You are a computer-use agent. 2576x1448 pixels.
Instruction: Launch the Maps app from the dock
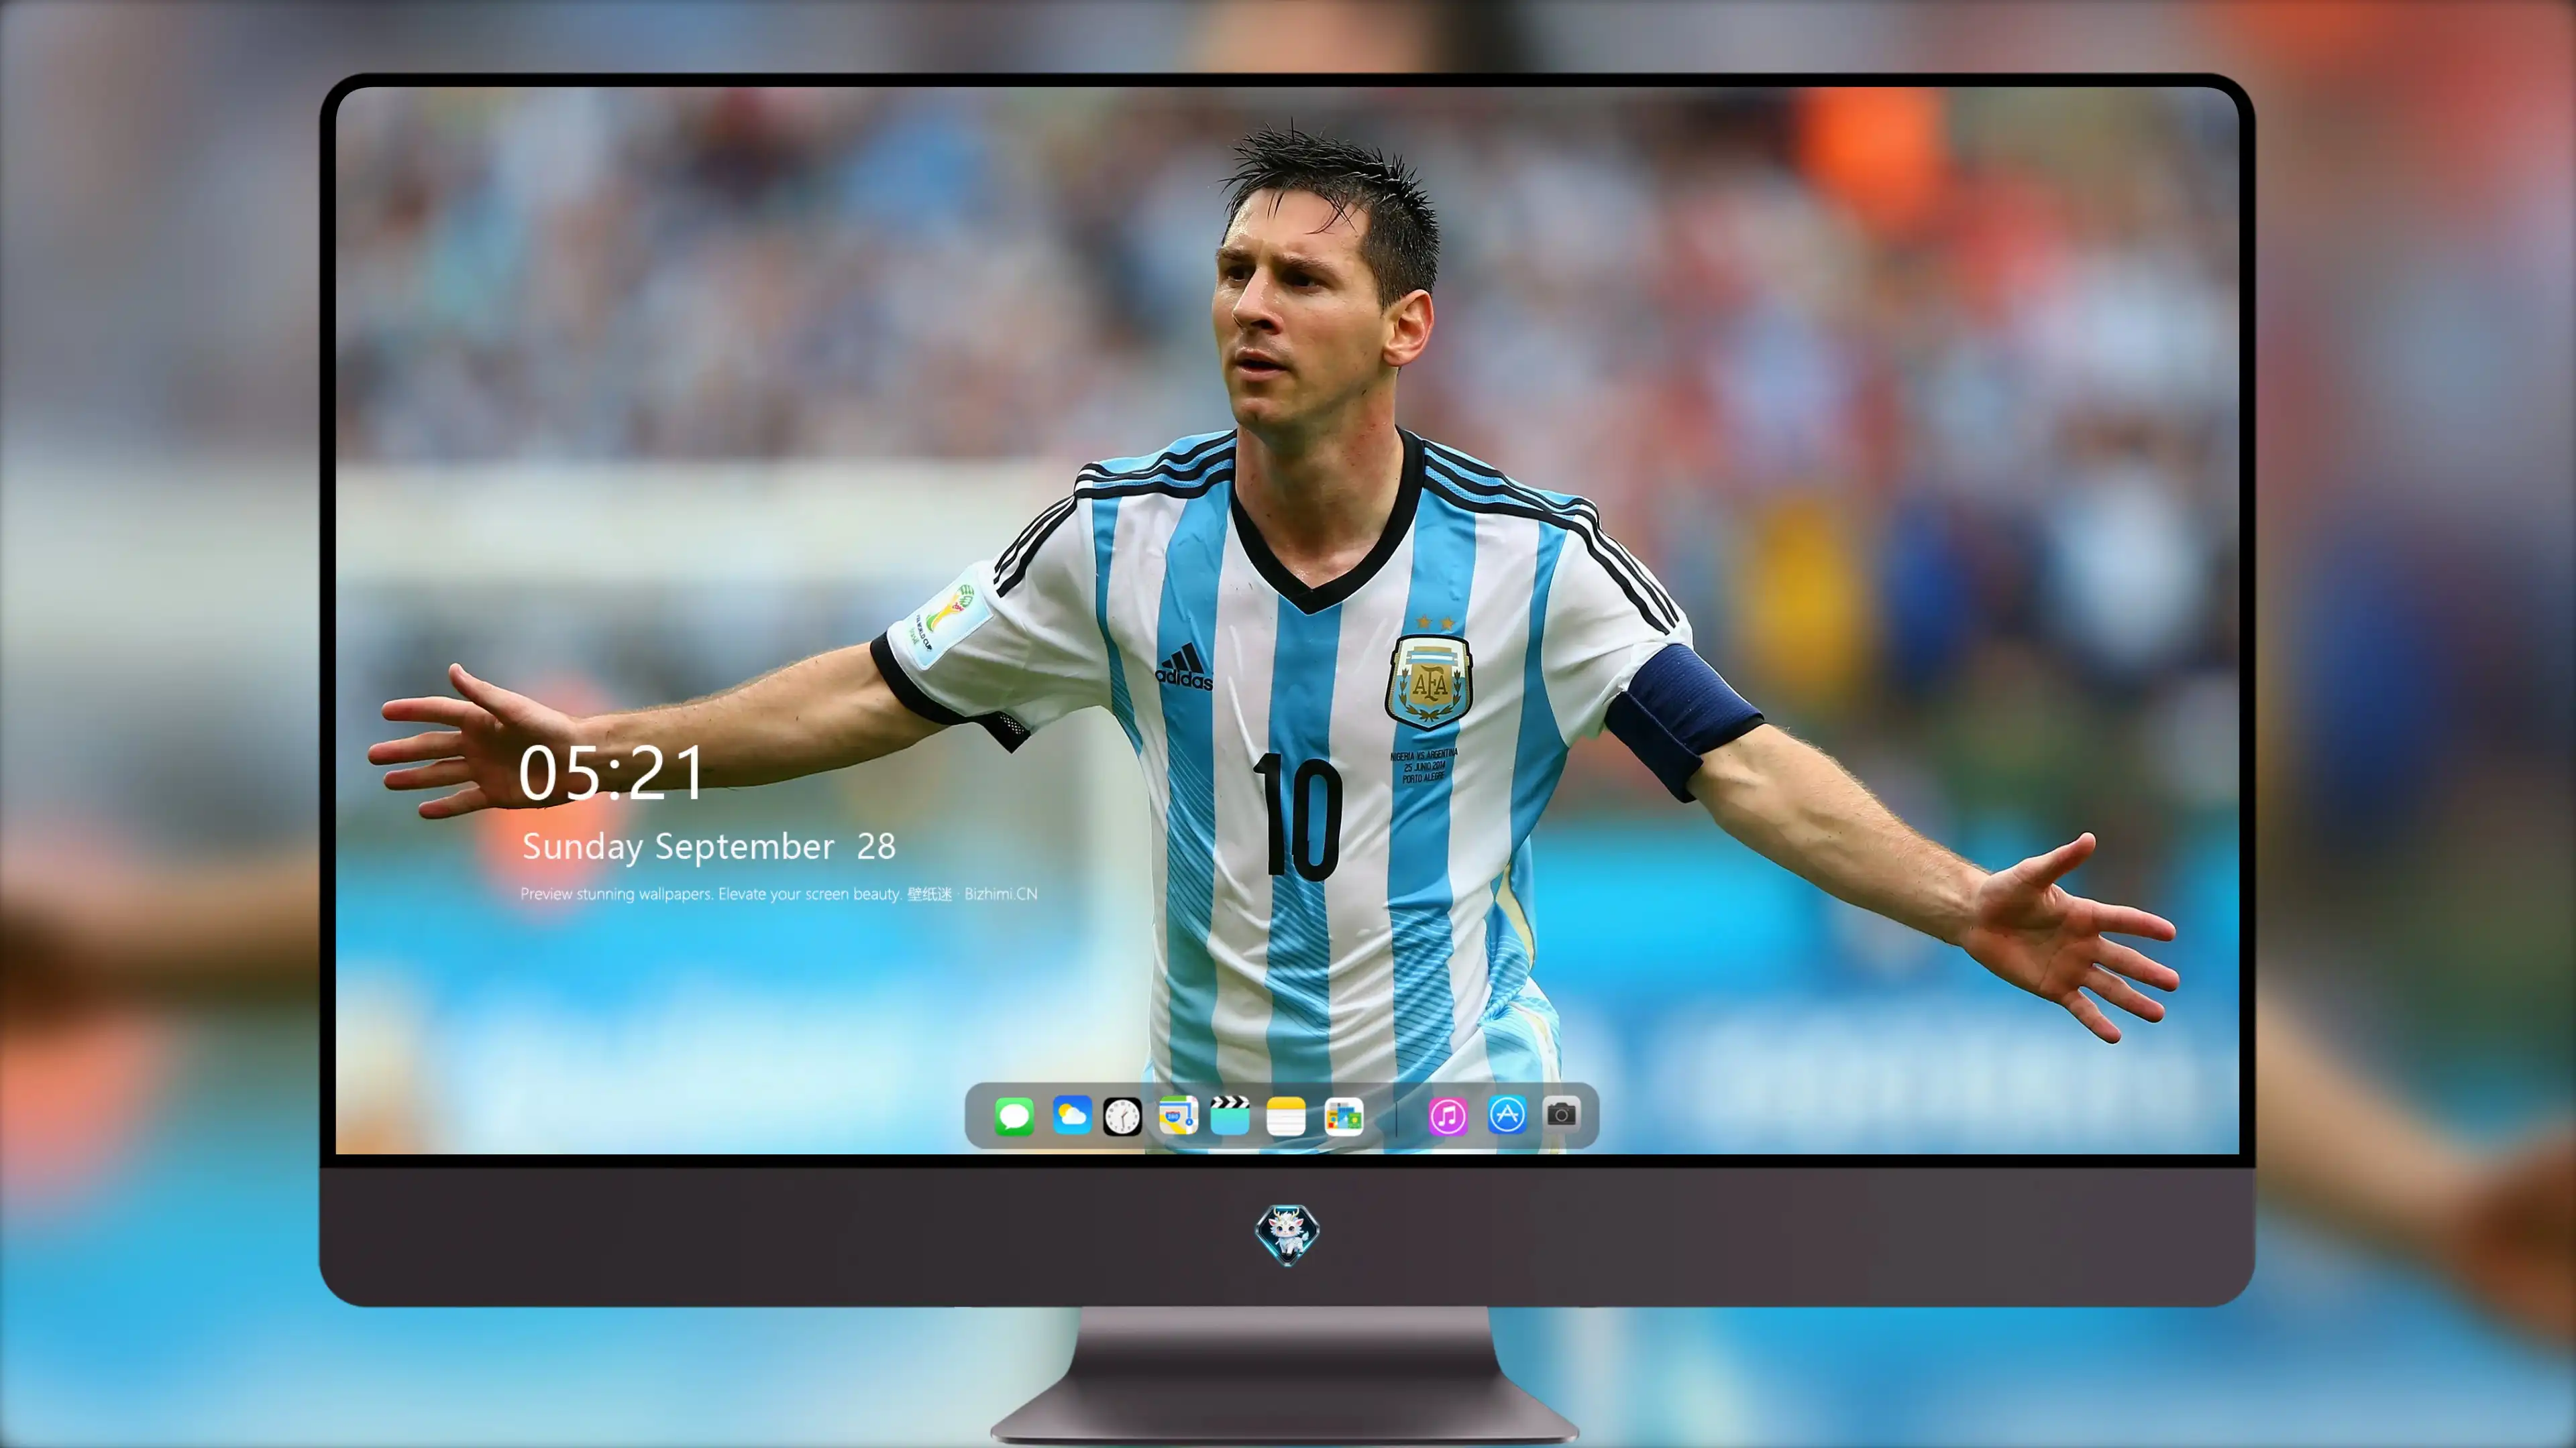click(1178, 1115)
